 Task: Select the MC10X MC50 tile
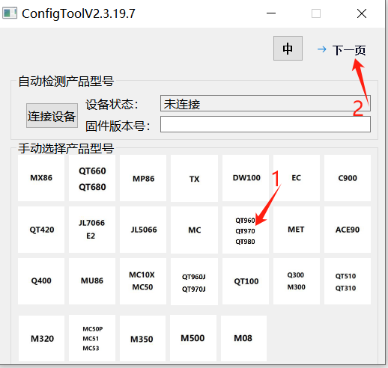[143, 281]
